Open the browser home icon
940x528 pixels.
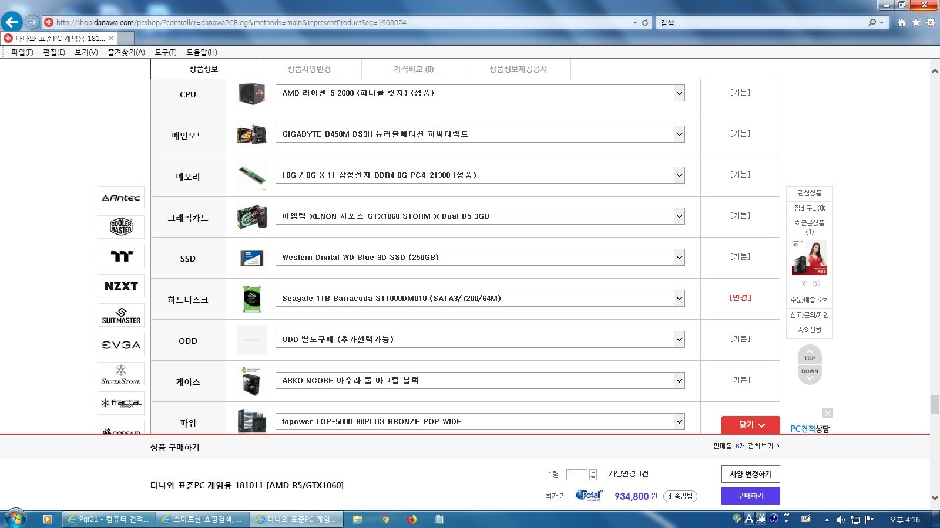tap(902, 22)
